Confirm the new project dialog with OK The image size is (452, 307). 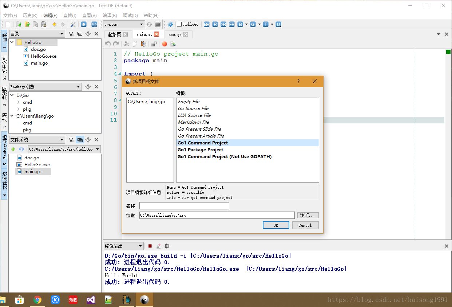(275, 225)
